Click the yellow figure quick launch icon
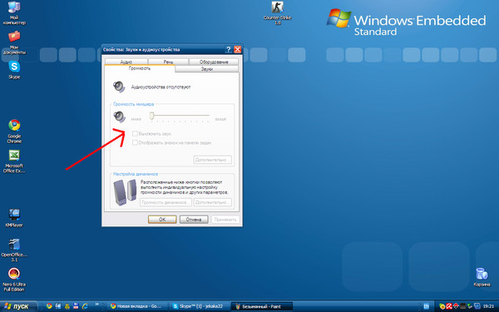The height and width of the screenshot is (312, 499). click(x=67, y=306)
